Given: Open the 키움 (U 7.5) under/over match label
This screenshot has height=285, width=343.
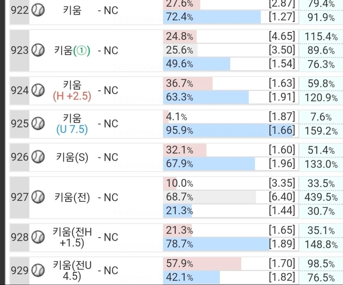Looking at the screenshot, I should click(72, 124).
